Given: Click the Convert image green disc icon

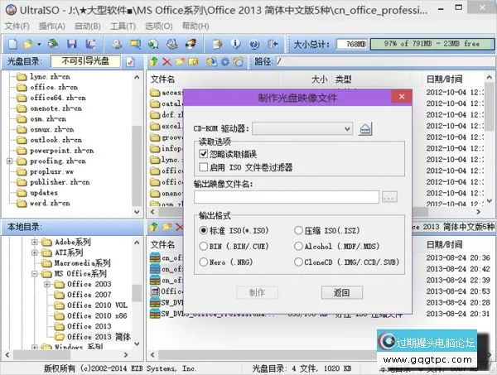Looking at the screenshot, I should 153,44.
